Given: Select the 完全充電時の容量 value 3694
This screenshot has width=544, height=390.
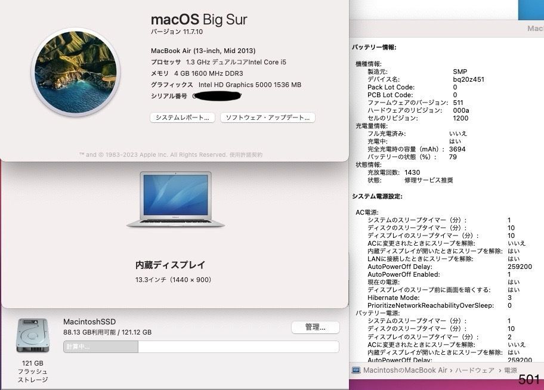Looking at the screenshot, I should (x=458, y=149).
